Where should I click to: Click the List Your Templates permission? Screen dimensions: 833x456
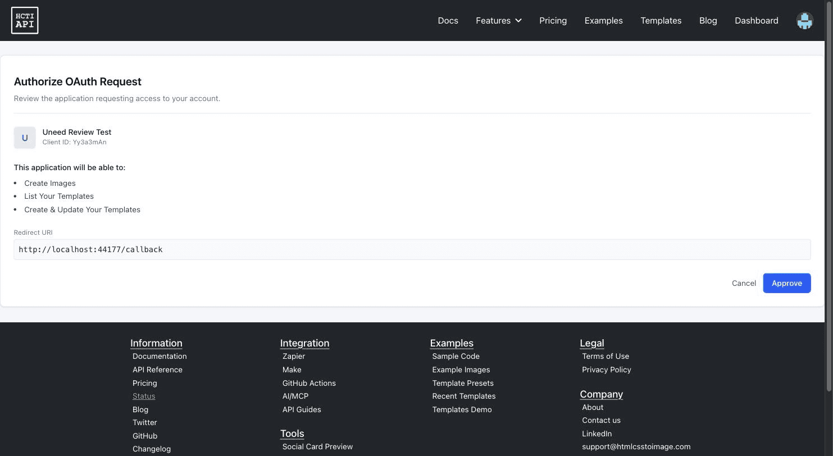coord(59,196)
